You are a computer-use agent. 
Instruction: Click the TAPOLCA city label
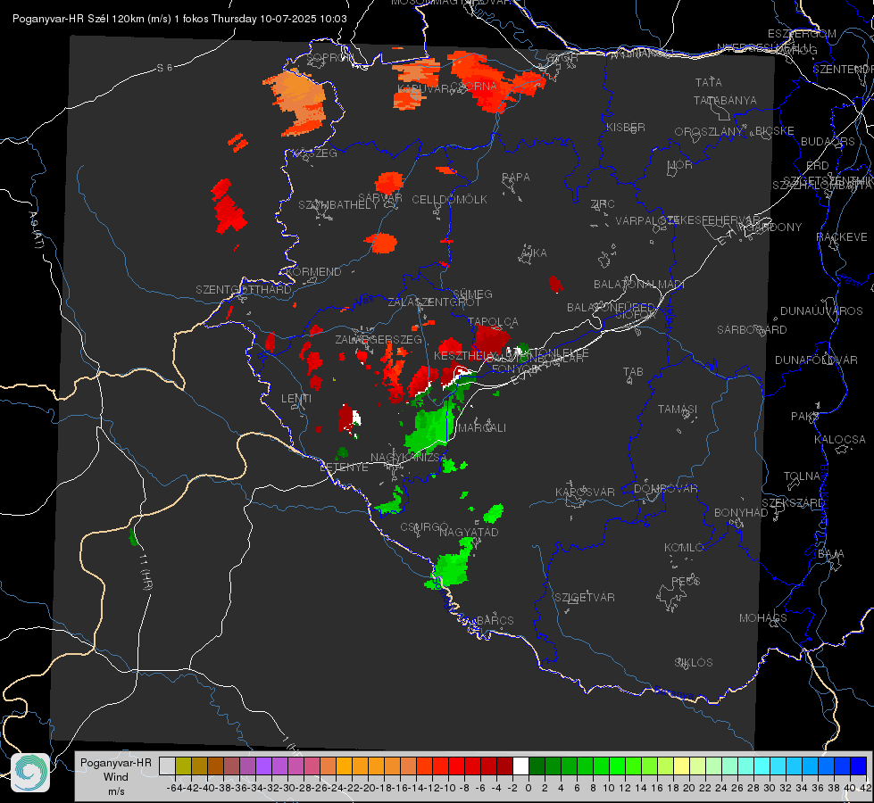click(494, 321)
